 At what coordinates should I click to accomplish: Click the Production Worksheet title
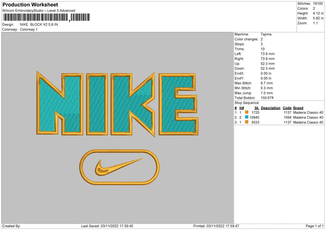click(x=30, y=4)
